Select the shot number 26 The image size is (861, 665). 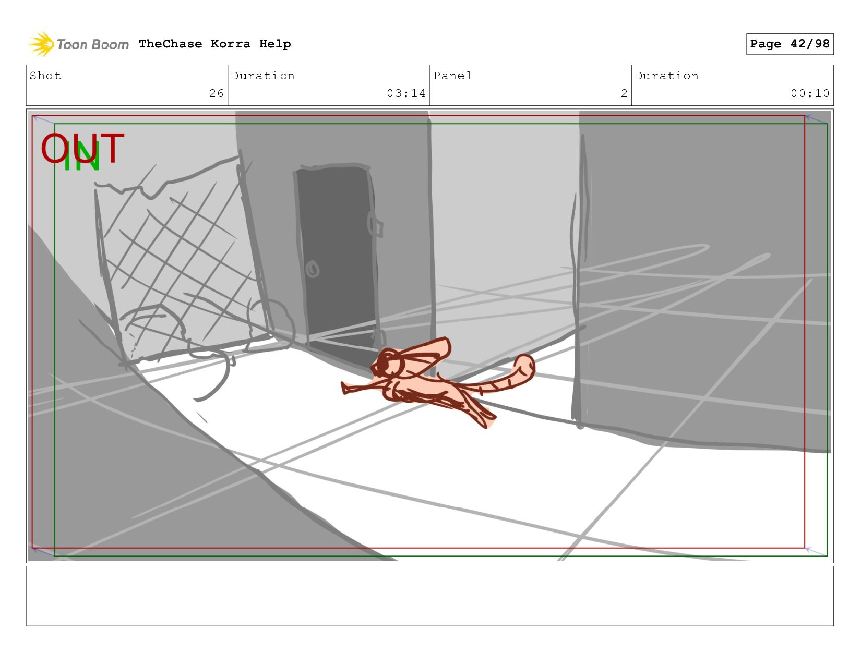(x=217, y=93)
